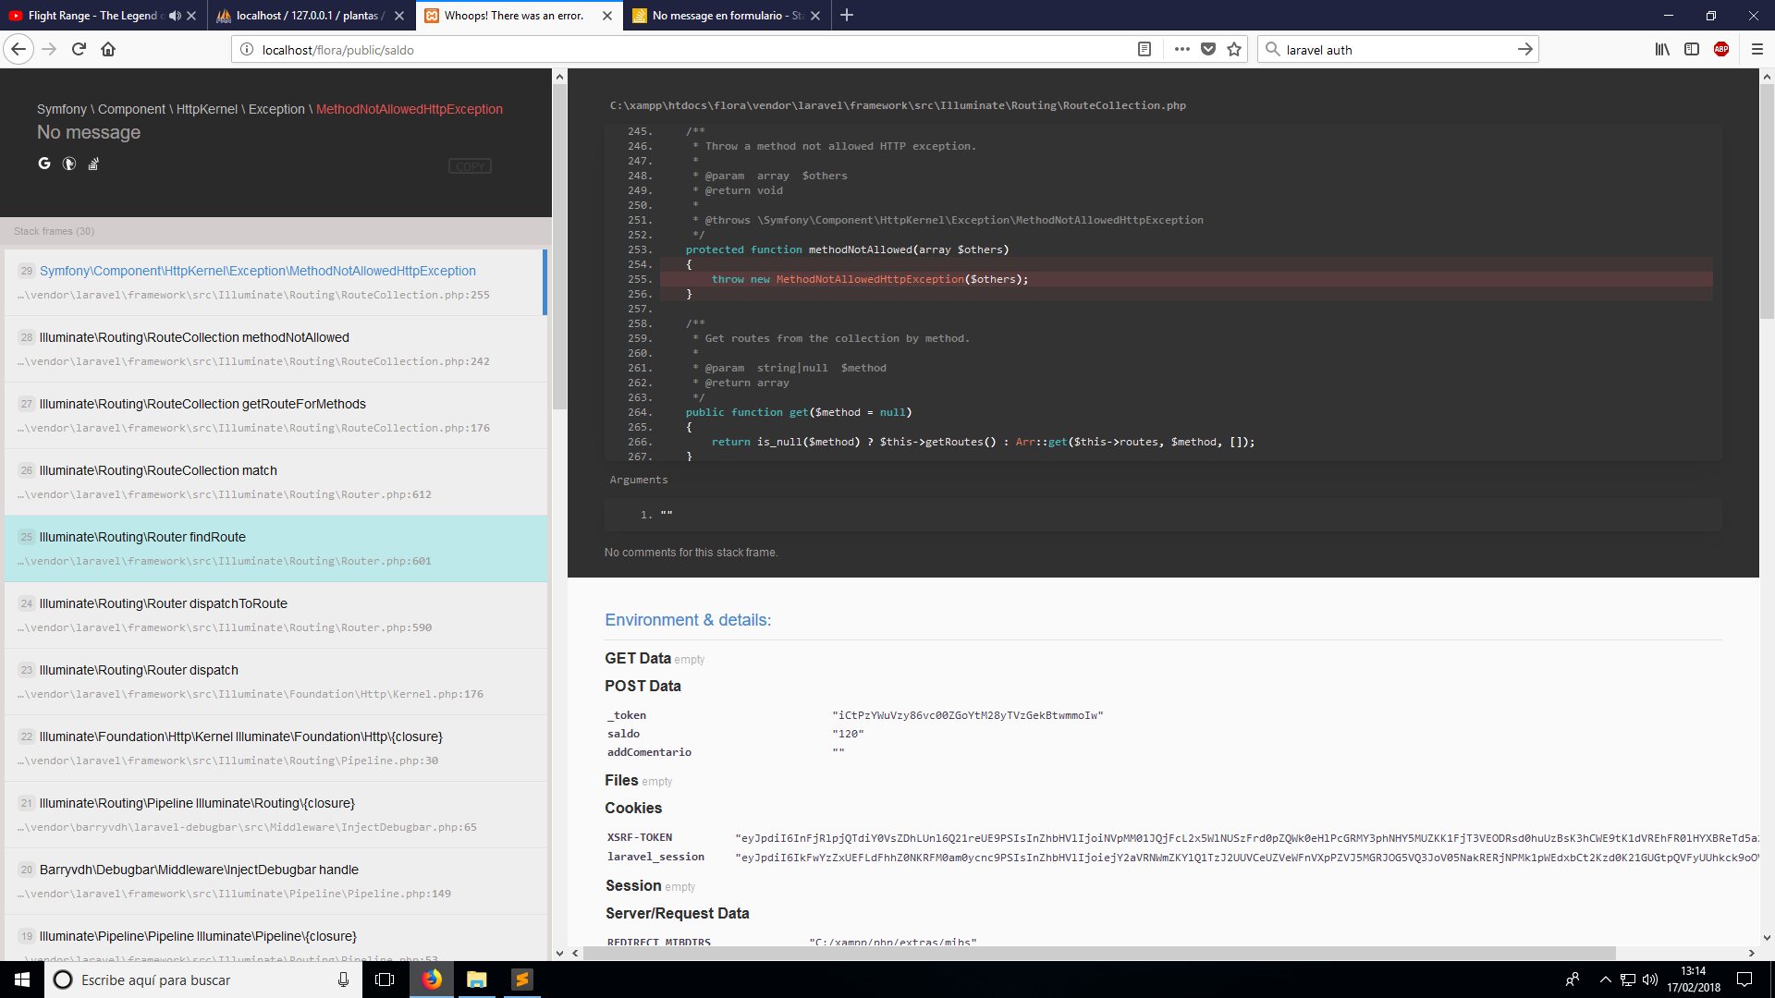
Task: Select stack frame 26 RouteCollection match
Action: [275, 482]
